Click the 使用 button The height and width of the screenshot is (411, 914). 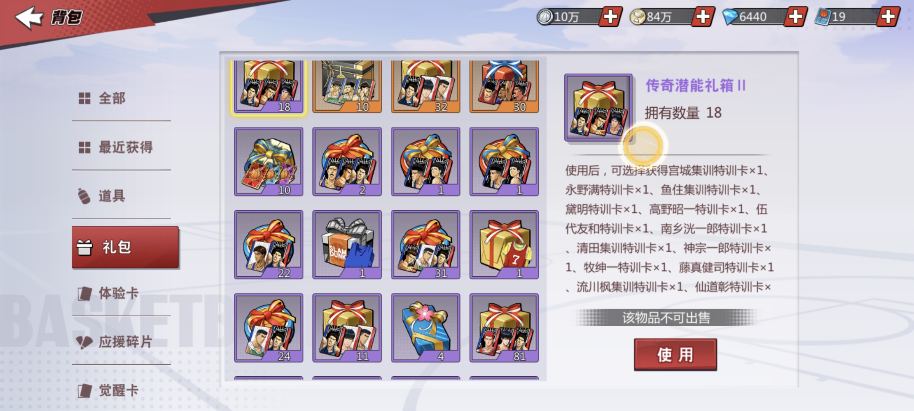click(675, 355)
